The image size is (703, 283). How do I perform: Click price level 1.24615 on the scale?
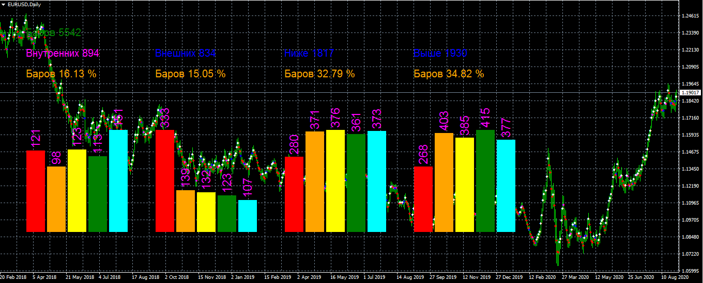click(691, 16)
